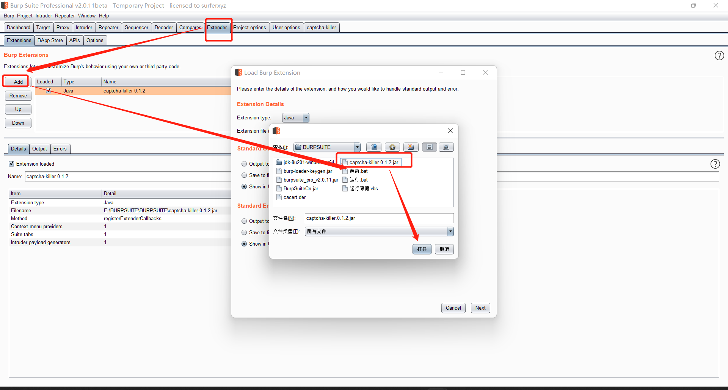Jump to home directory in file chooser
Viewport: 728px width, 390px height.
(x=392, y=147)
